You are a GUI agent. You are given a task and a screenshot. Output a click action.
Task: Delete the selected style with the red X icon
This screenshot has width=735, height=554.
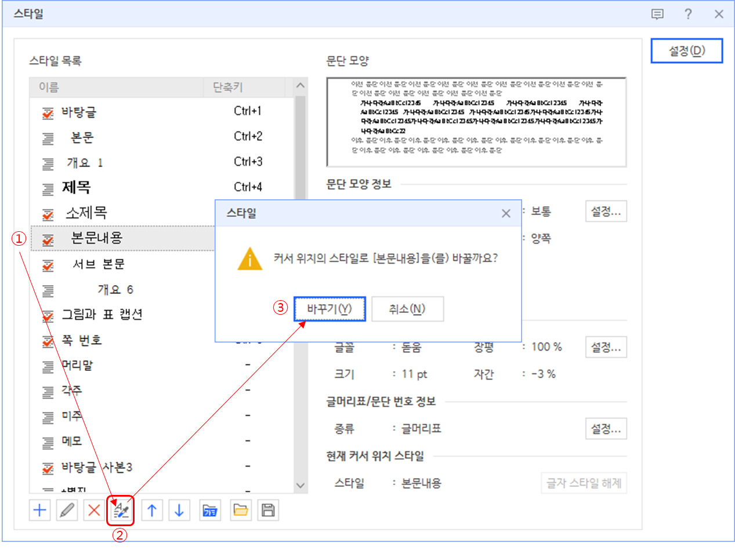click(93, 511)
